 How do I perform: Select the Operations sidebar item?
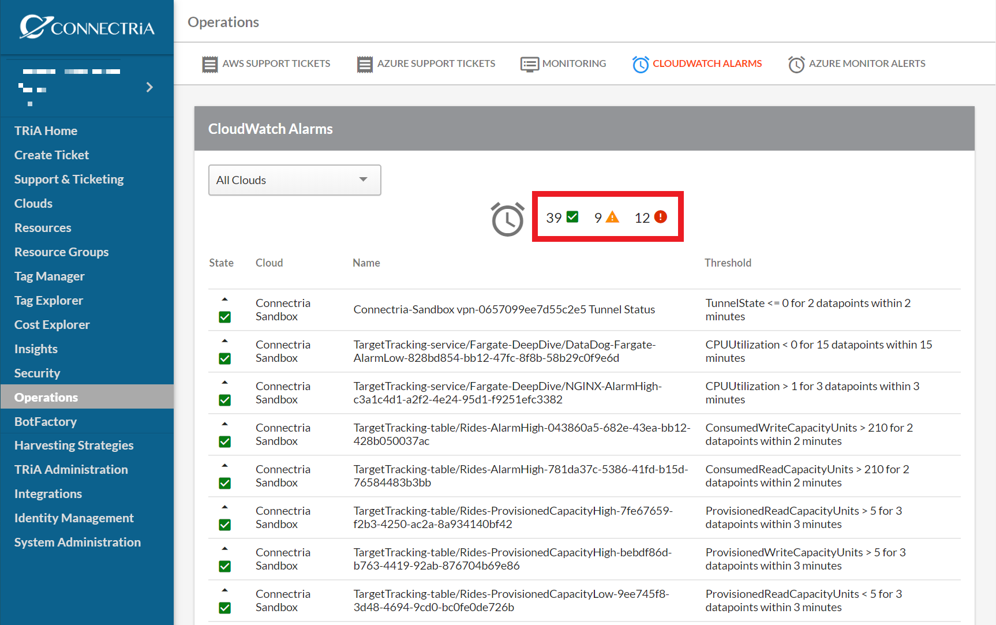(87, 397)
